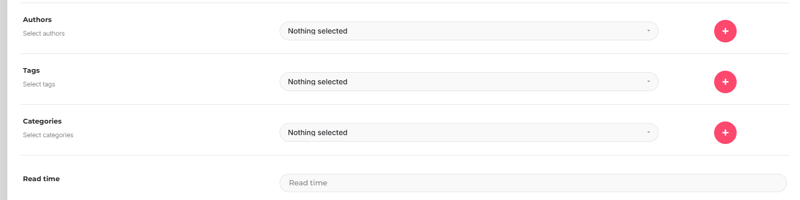Click the caret arrow in Categories select

point(648,132)
